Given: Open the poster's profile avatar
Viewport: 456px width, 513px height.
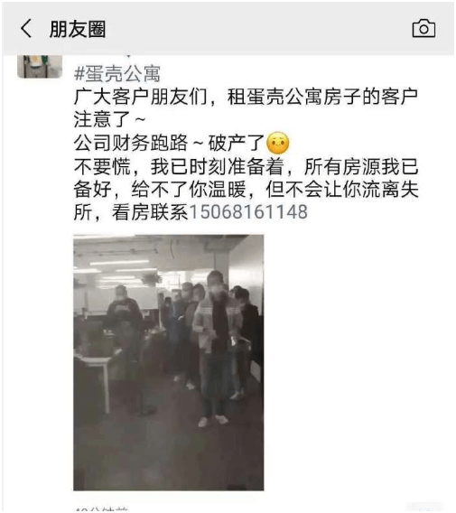Looking at the screenshot, I should 40,67.
